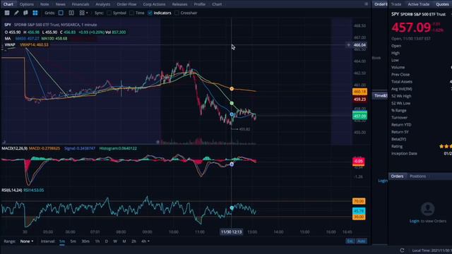This screenshot has width=452, height=254.
Task: Click Login link to view orders
Action: click(415, 221)
